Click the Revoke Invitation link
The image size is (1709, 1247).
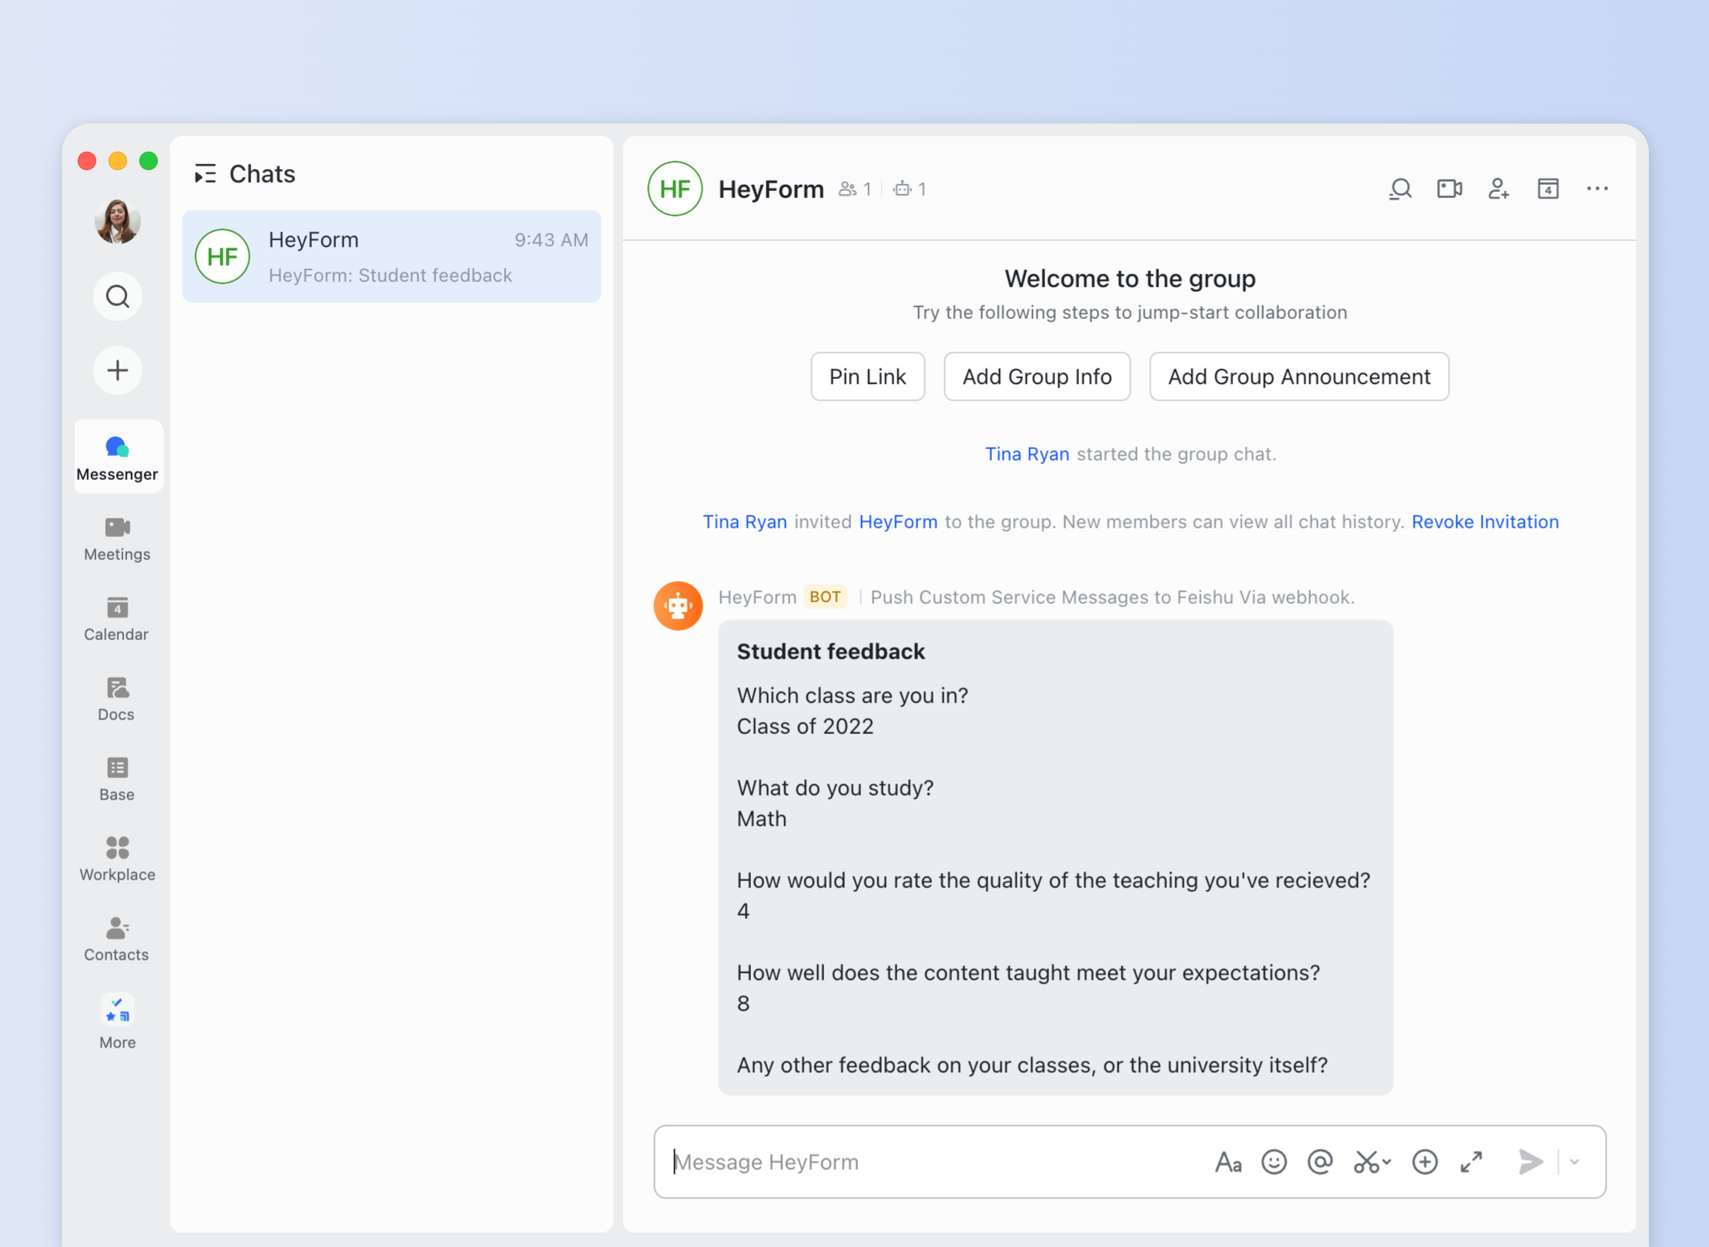pos(1484,521)
